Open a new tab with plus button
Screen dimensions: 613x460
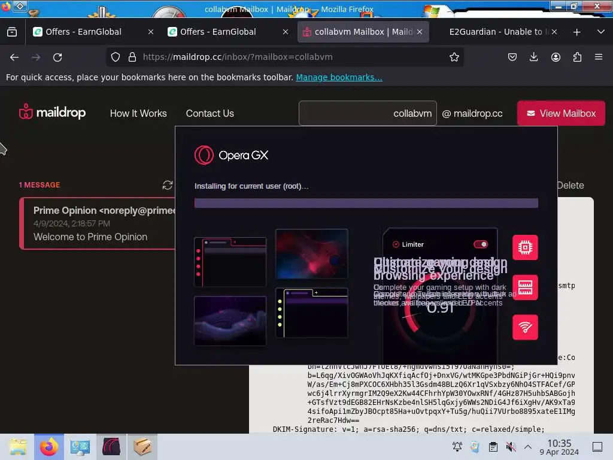pos(576,32)
